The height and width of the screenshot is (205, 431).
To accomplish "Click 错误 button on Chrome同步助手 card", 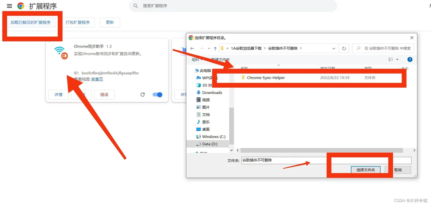I will pos(104,95).
